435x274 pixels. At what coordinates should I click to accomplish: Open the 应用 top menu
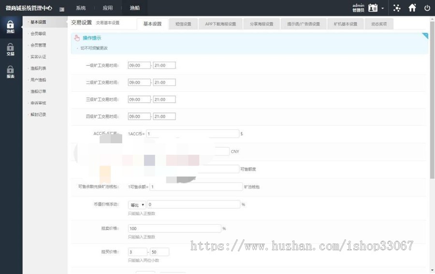tap(108, 8)
